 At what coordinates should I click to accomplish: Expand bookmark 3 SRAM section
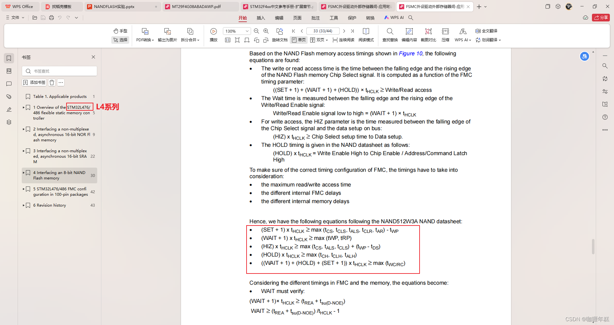pyautogui.click(x=24, y=151)
